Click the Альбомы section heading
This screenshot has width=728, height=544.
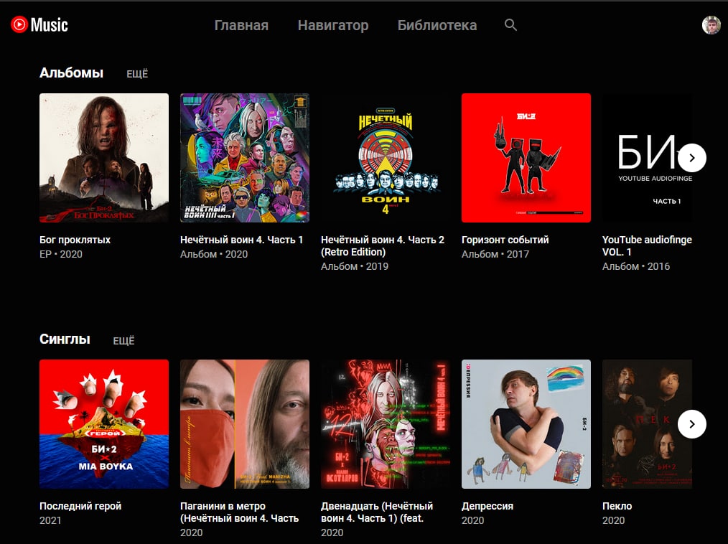tap(72, 73)
